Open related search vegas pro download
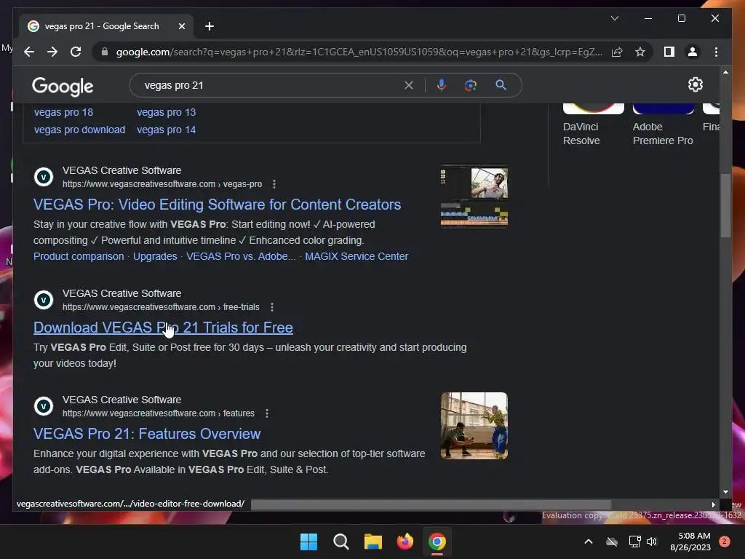The height and width of the screenshot is (559, 745). (79, 130)
